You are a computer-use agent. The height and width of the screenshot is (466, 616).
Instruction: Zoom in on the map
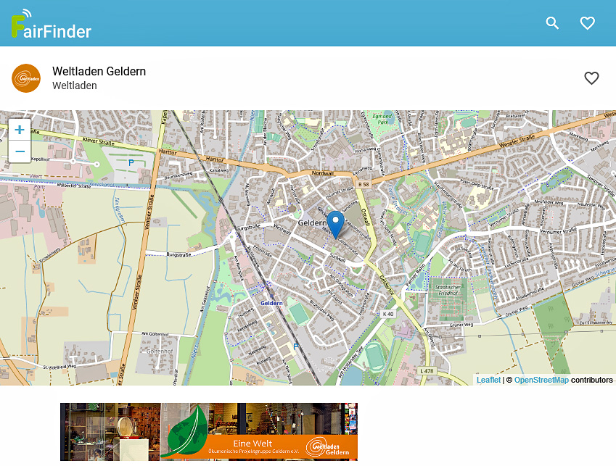pyautogui.click(x=20, y=130)
